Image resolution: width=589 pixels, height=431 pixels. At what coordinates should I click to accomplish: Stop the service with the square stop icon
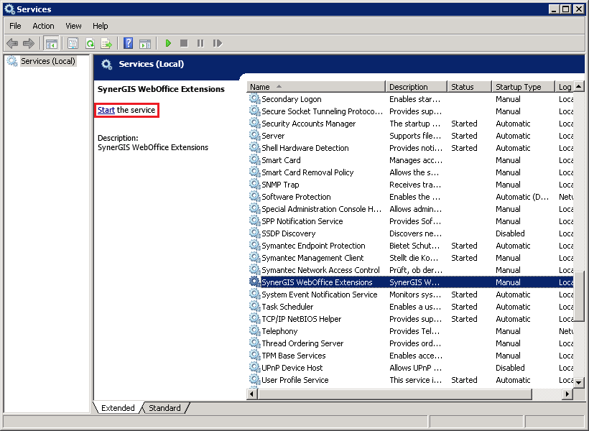click(x=185, y=43)
